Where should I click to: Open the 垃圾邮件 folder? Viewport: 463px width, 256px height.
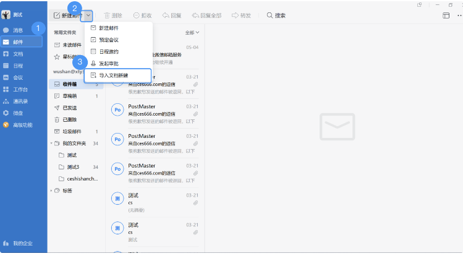72,131
